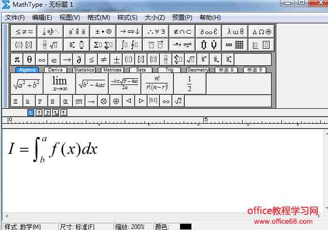
Task: Open the summation templates palette
Action: tap(103, 45)
